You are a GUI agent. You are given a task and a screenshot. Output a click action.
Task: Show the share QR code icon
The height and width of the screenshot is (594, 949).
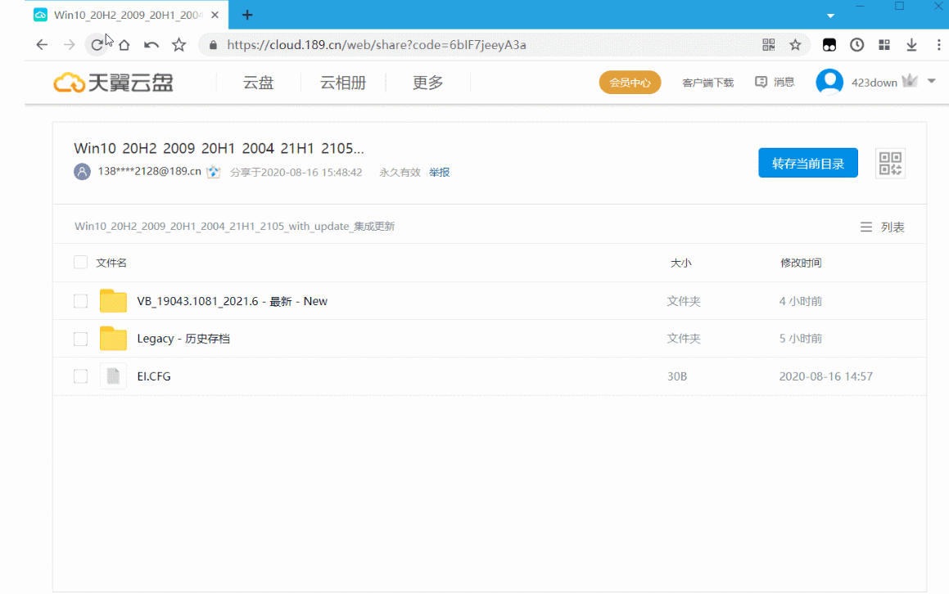(x=890, y=164)
